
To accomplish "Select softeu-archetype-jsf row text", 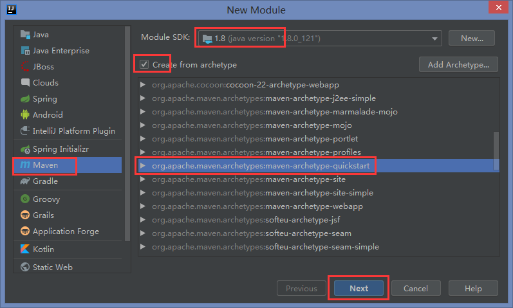I will tap(246, 220).
